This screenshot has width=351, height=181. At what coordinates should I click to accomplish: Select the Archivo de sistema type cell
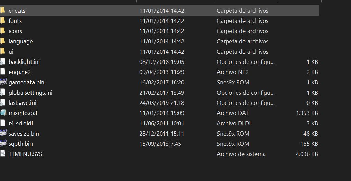tap(241, 154)
